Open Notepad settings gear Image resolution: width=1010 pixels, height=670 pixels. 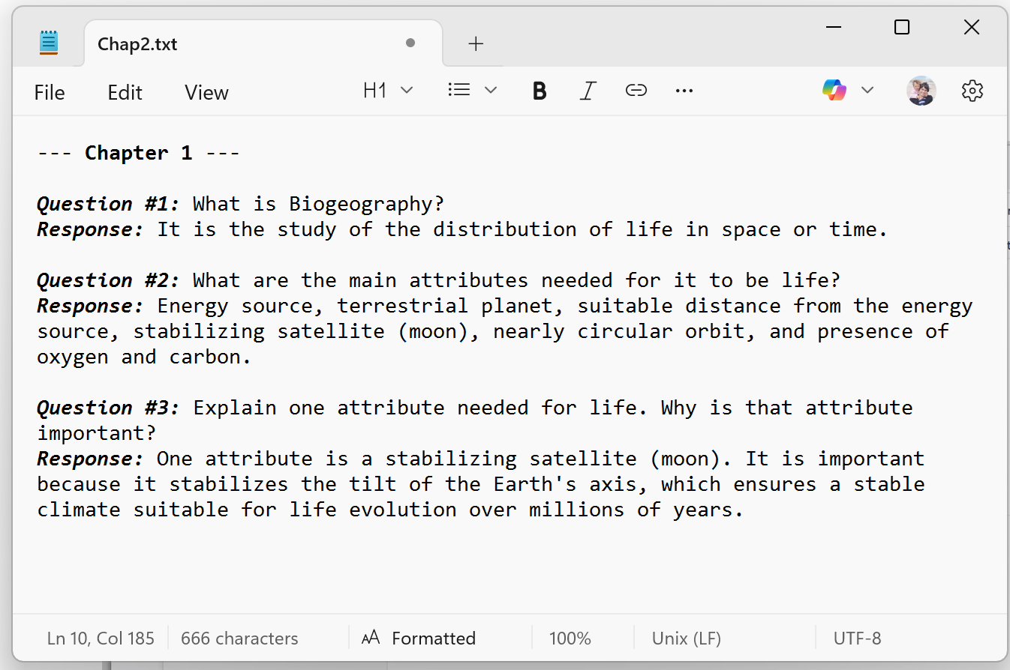tap(972, 91)
